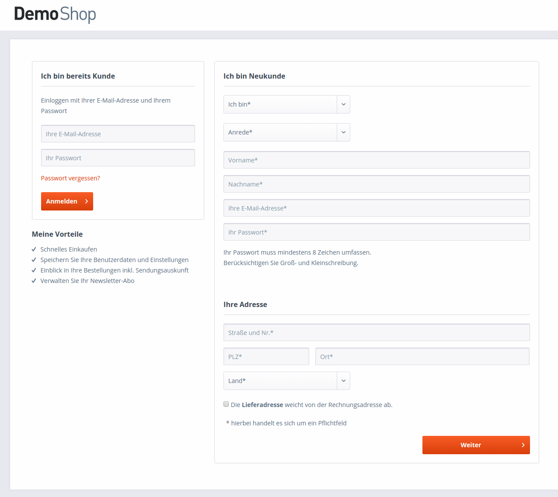Click the Demo Shop logo

(55, 14)
